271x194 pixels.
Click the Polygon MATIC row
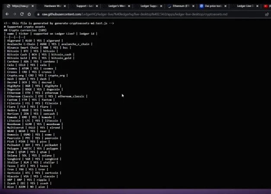pyautogui.click(x=33, y=149)
